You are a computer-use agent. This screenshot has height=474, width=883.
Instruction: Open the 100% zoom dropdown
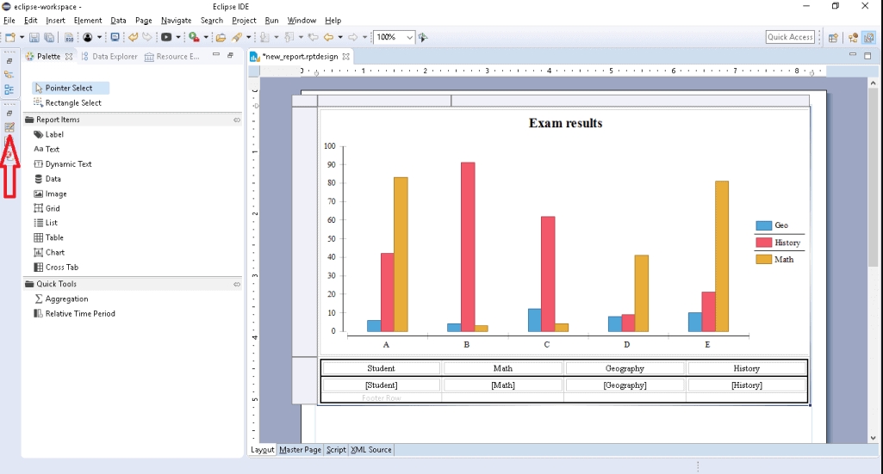click(409, 38)
